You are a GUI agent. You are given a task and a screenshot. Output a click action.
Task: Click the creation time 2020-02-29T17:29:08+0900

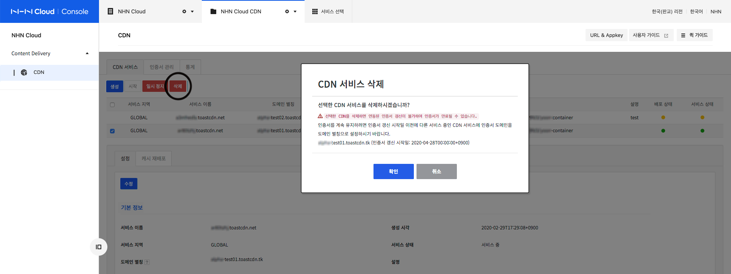pos(510,228)
